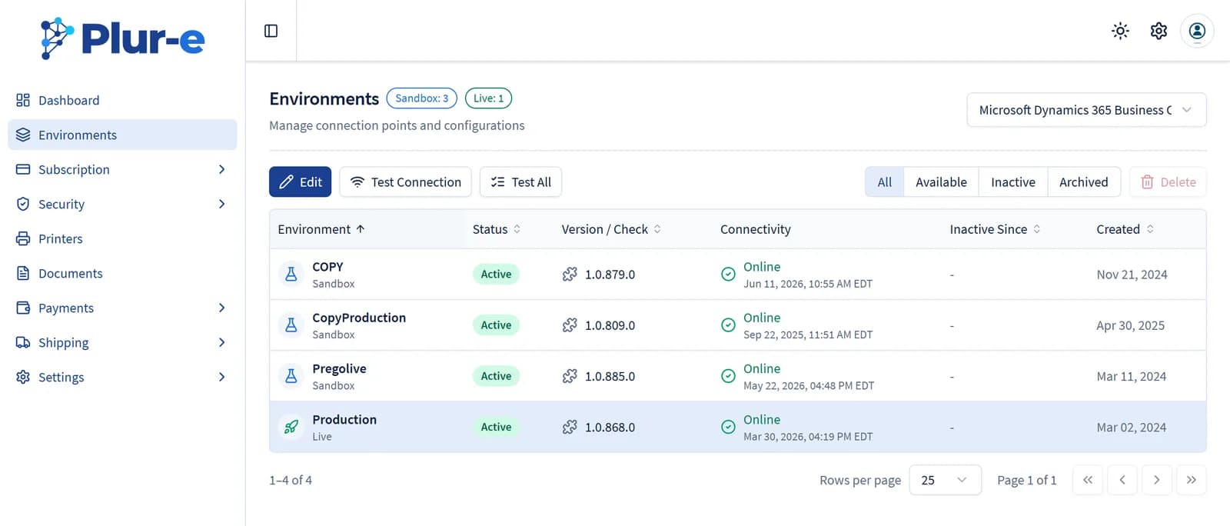
Task: Go to the first page
Action: click(x=1087, y=480)
